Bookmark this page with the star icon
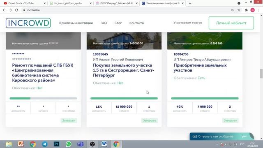 [x=239, y=10]
